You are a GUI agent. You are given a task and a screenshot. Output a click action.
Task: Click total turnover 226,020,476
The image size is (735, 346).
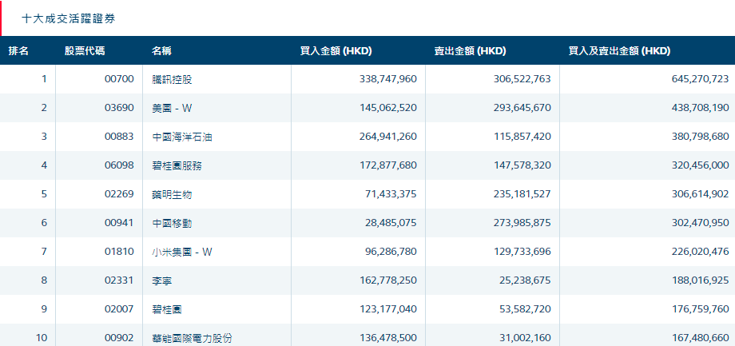click(x=701, y=252)
